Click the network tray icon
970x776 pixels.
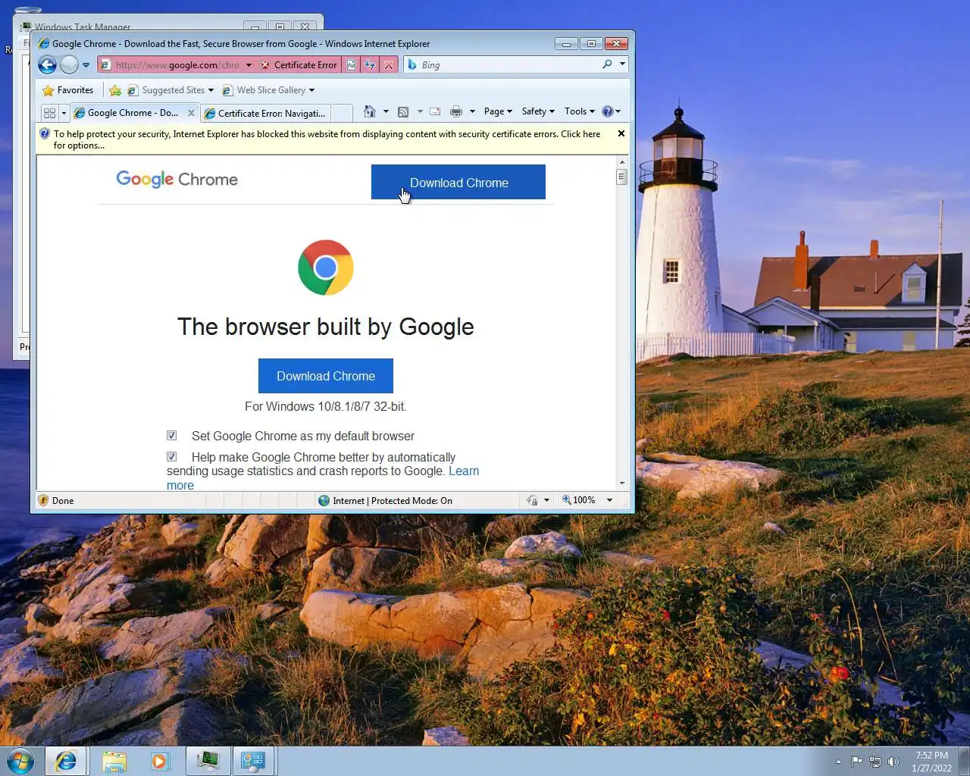click(875, 762)
